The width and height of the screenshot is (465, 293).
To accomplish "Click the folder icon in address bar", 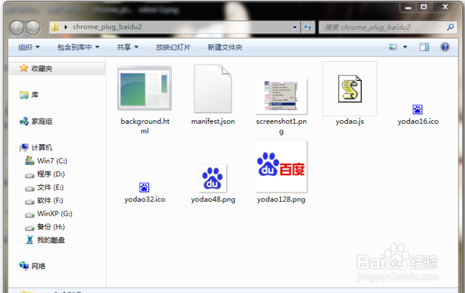I will pyautogui.click(x=54, y=27).
